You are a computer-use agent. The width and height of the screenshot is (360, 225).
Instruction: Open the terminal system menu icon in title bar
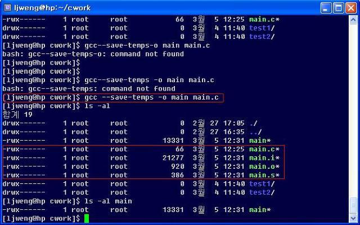[7, 8]
